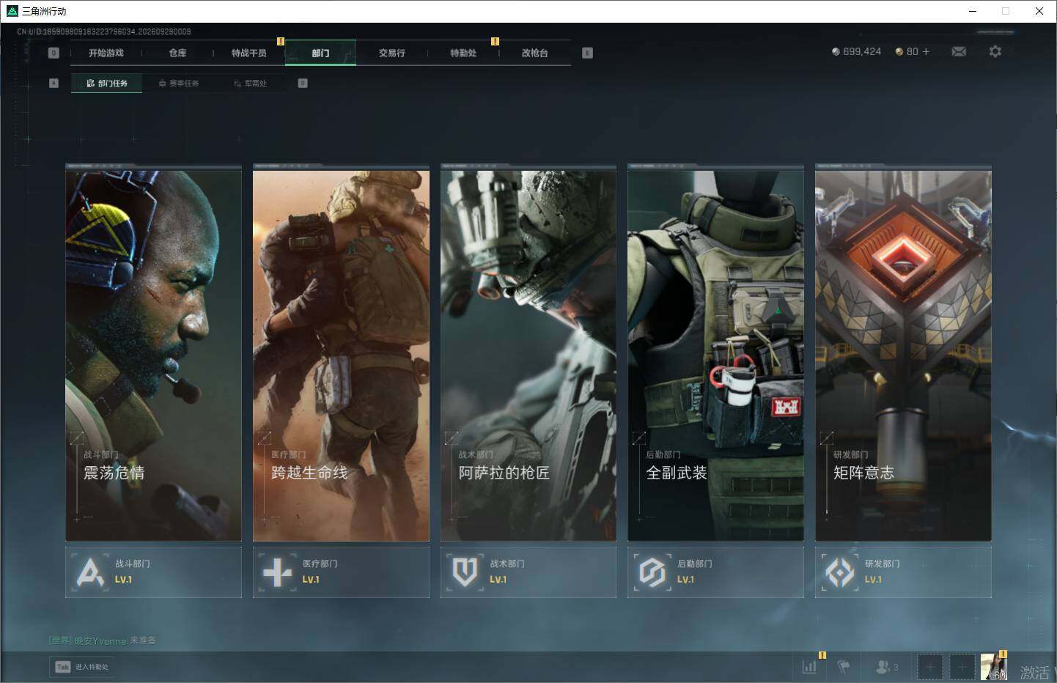This screenshot has height=683, width=1057.
Task: Select the 部门 main tab
Action: (x=320, y=53)
